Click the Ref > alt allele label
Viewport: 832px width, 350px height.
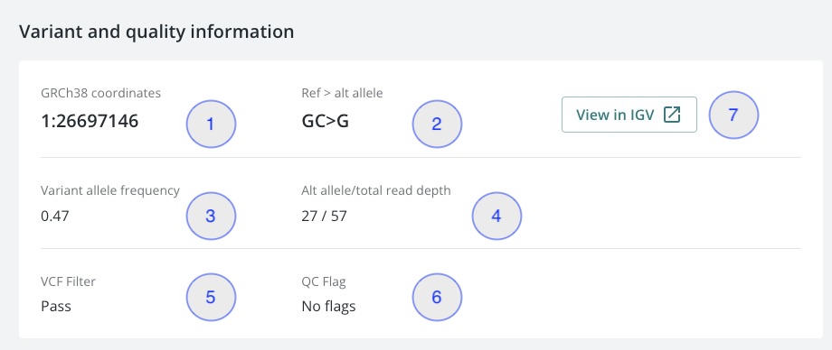point(342,93)
